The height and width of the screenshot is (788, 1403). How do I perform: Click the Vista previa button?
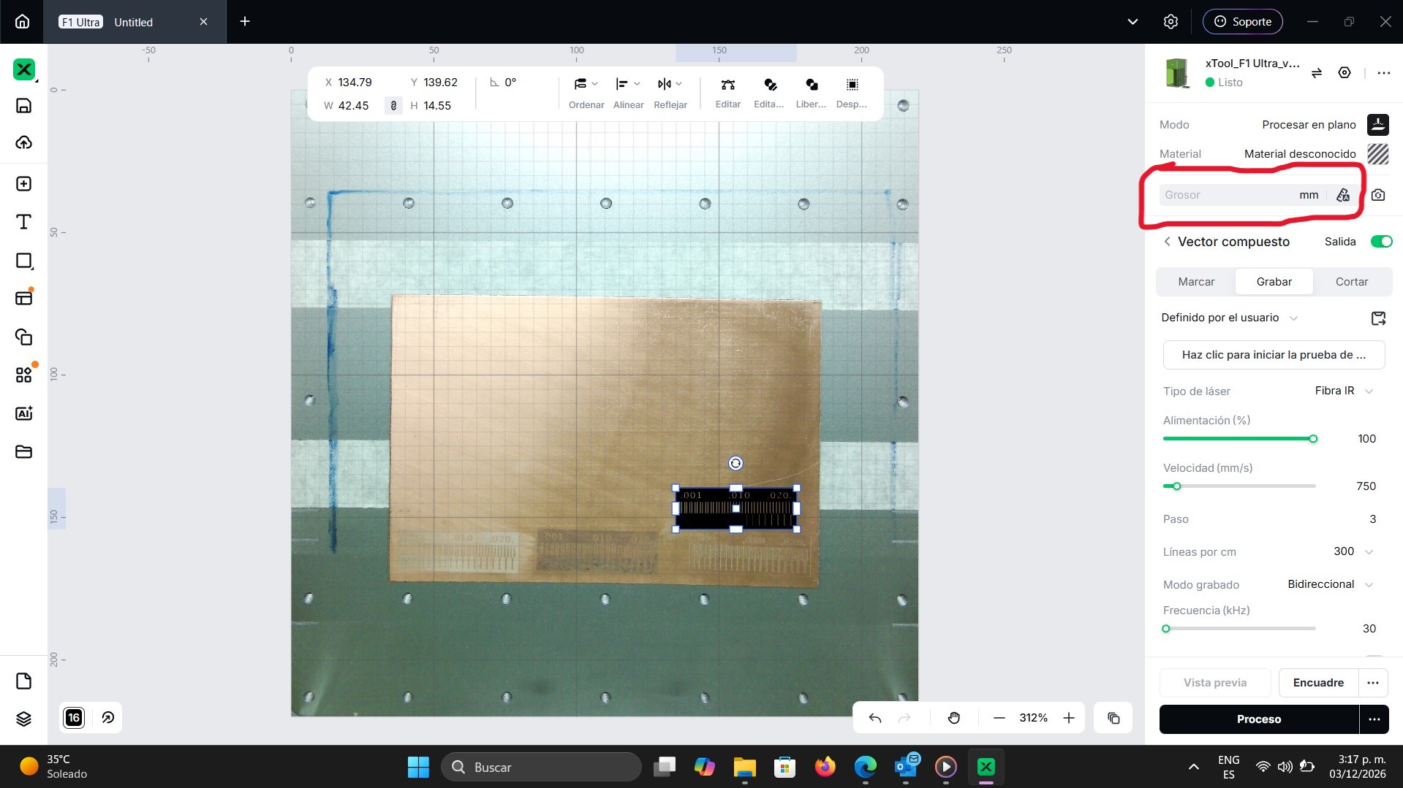pos(1214,683)
